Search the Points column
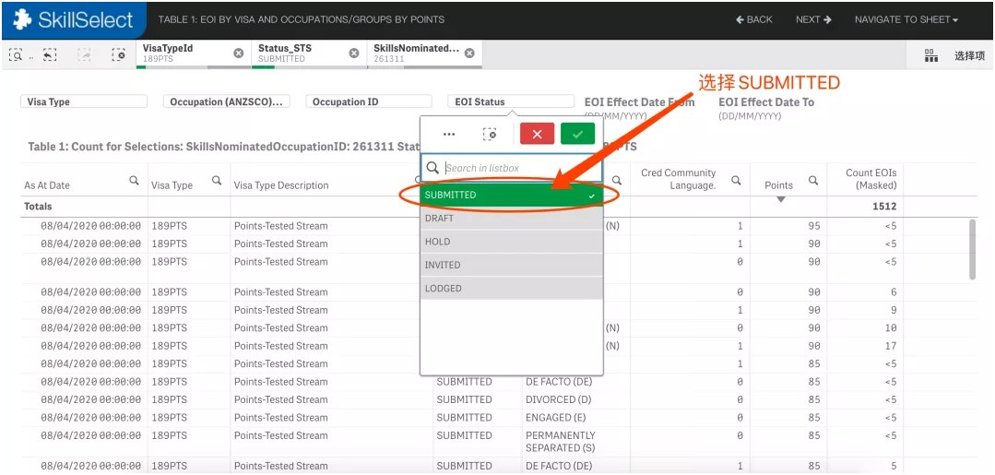 [813, 181]
